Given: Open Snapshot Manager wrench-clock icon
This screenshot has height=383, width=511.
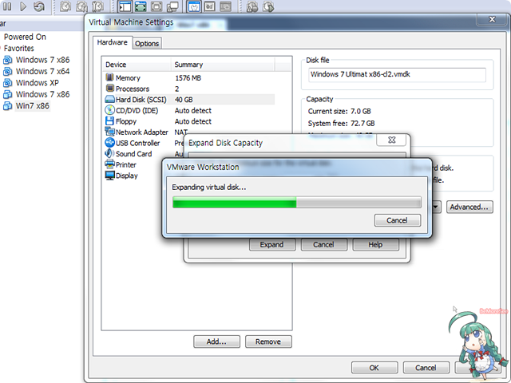Looking at the screenshot, I should coord(97,6).
